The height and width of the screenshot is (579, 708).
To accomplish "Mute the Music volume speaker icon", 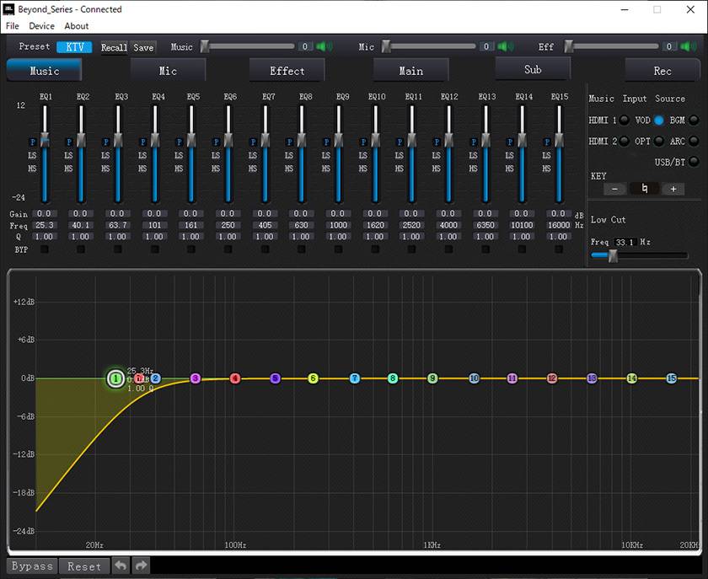I will (324, 47).
